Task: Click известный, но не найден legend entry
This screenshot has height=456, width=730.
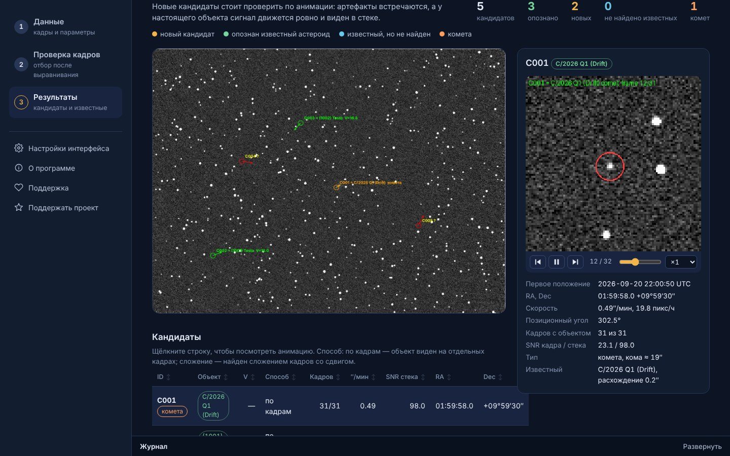Action: click(x=385, y=34)
